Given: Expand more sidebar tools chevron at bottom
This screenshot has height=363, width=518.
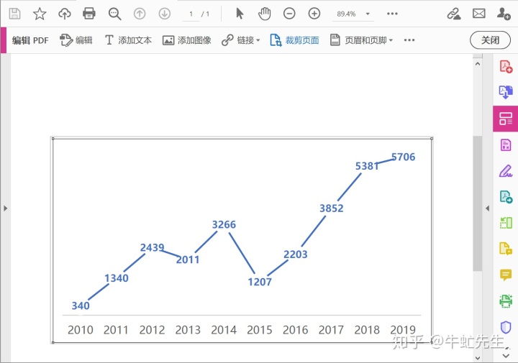Looking at the screenshot, I should tap(506, 356).
